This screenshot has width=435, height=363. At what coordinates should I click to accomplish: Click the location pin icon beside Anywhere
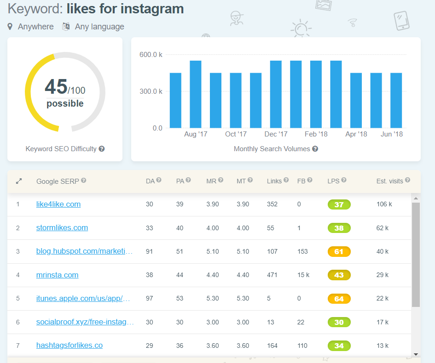[10, 27]
